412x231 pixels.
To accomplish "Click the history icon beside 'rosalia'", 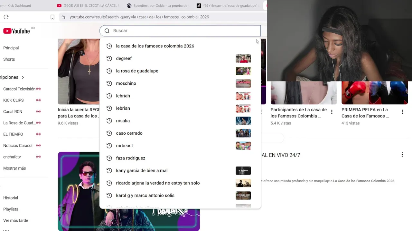I will click(109, 121).
